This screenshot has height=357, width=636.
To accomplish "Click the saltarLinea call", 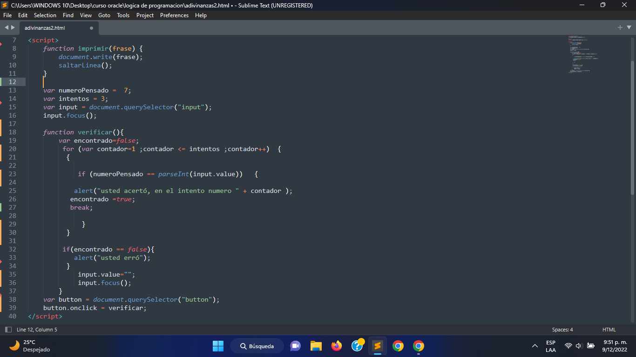I will [x=85, y=65].
